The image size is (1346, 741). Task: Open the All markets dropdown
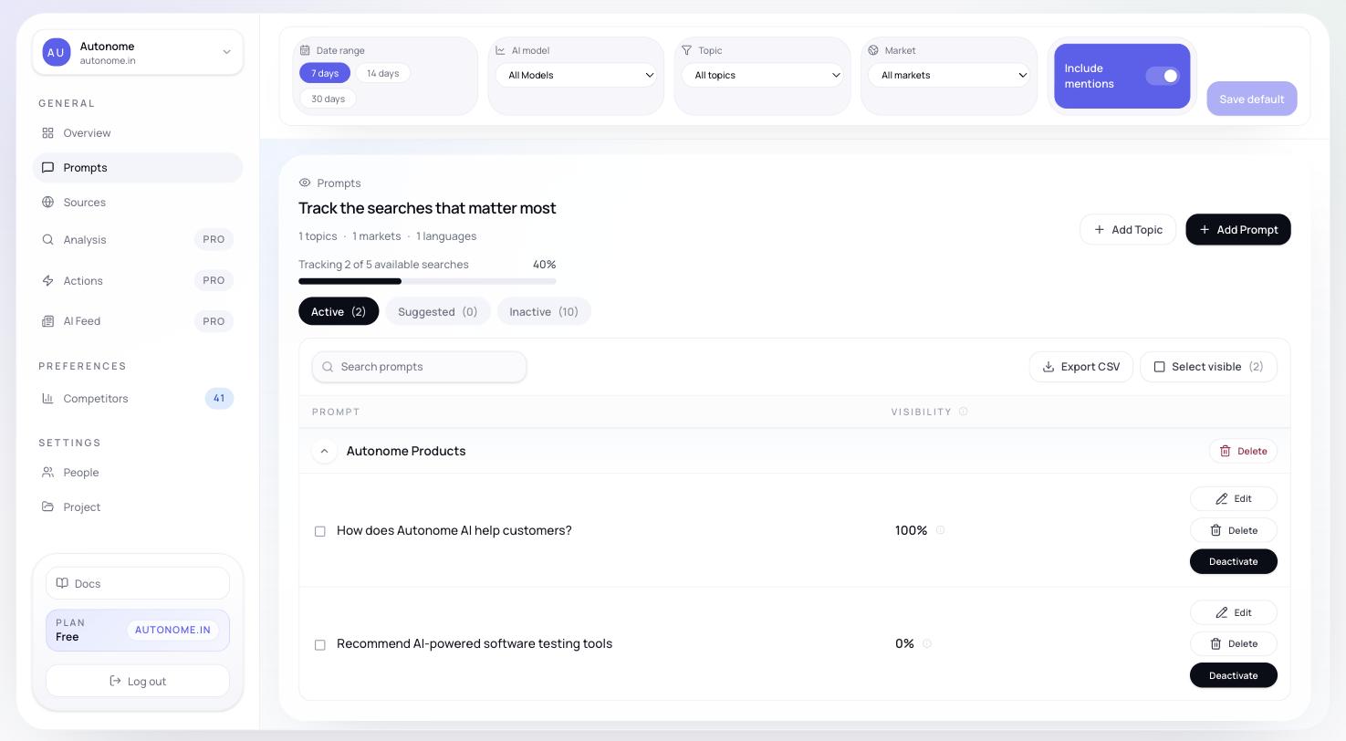click(949, 75)
